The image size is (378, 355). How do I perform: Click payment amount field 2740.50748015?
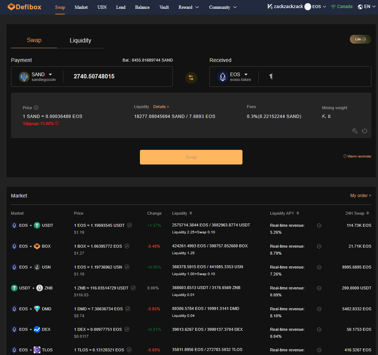pos(94,77)
